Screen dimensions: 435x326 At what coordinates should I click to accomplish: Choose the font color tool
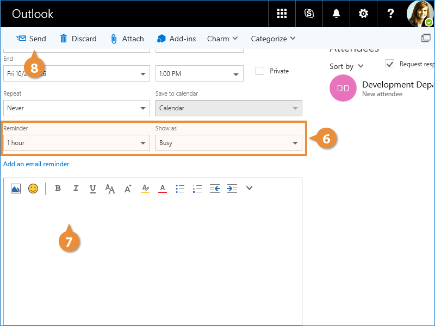coord(162,189)
